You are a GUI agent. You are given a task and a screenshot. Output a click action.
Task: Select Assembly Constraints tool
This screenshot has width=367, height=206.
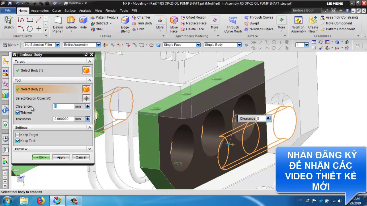(339, 17)
